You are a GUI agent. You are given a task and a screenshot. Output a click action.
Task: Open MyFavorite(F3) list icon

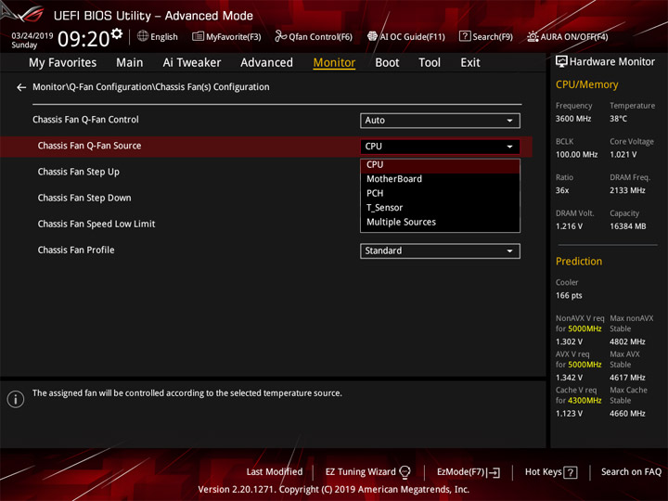(198, 36)
